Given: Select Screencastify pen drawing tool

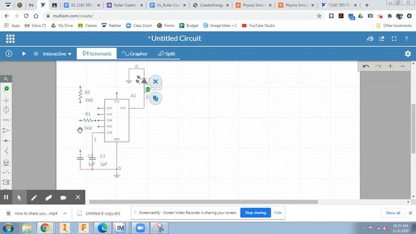Looking at the screenshot, I should 34,198.
